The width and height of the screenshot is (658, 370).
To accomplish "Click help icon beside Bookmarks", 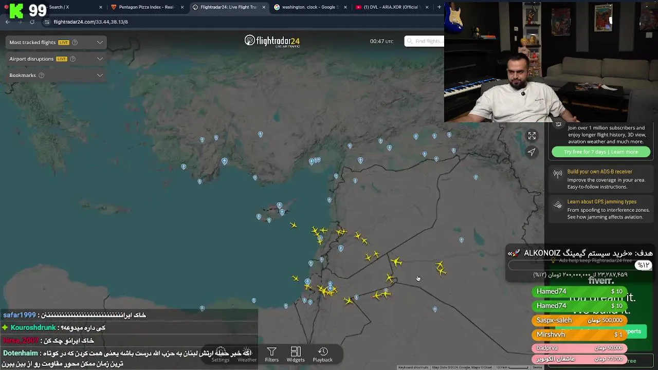I will click(42, 75).
